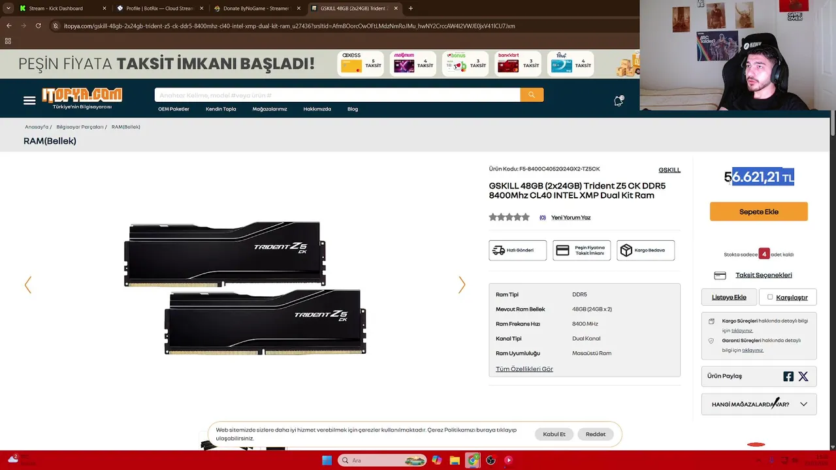This screenshot has width=836, height=470.
Task: Show the previous product image with left arrow
Action: click(x=27, y=285)
